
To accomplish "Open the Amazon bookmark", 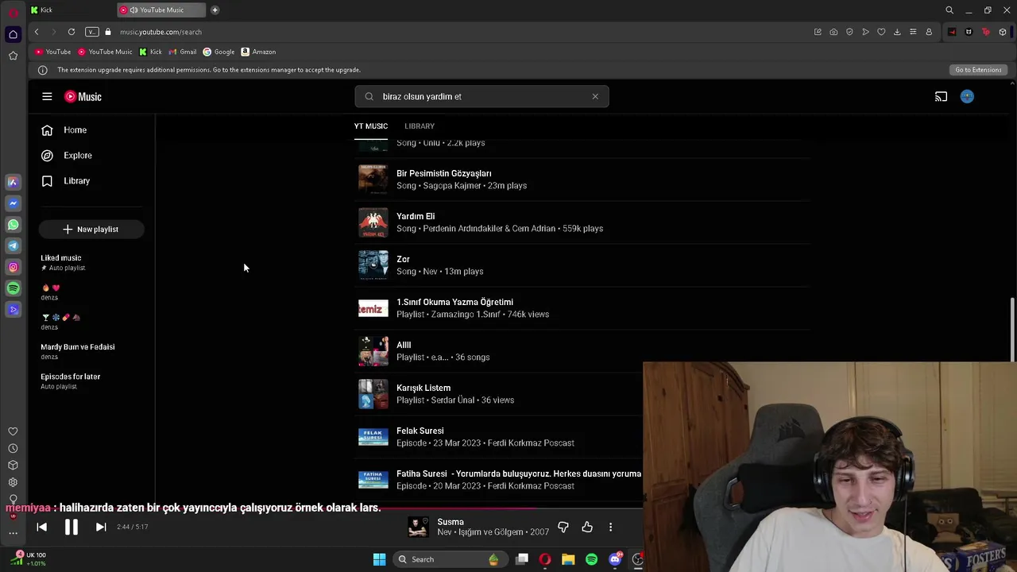I will click(x=258, y=52).
